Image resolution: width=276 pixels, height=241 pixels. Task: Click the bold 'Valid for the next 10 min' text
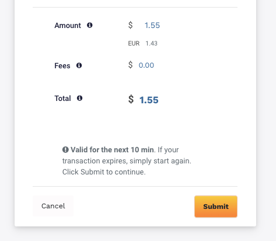tap(112, 150)
